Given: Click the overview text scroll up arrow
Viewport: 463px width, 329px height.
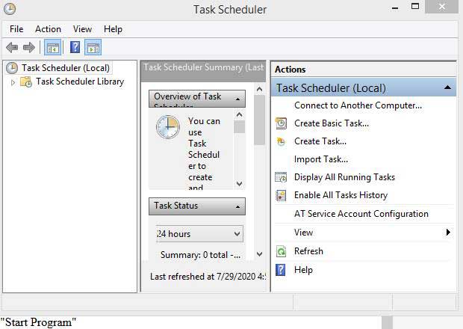Looking at the screenshot, I should (240, 114).
